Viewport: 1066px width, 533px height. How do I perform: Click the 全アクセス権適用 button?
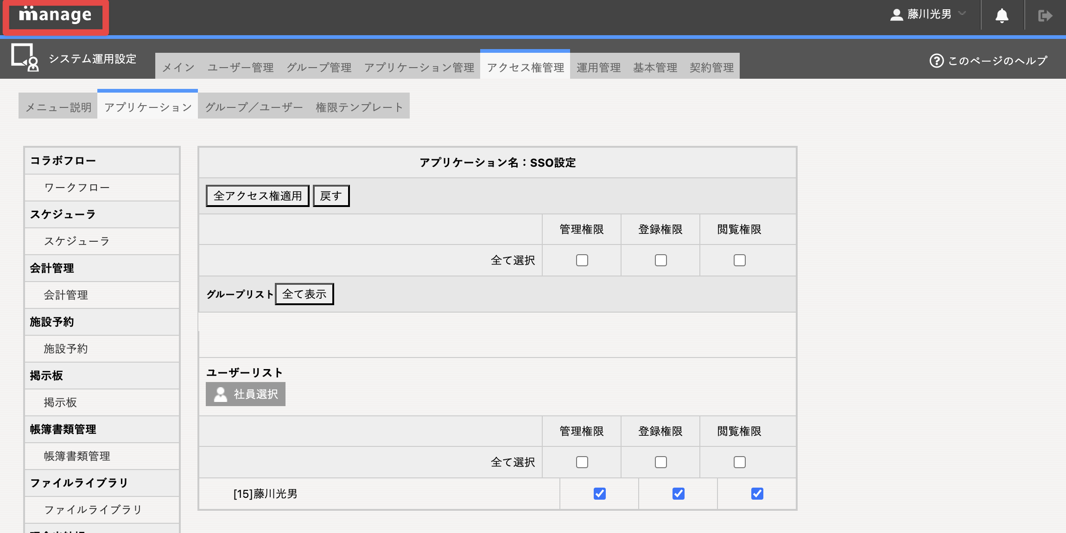258,196
